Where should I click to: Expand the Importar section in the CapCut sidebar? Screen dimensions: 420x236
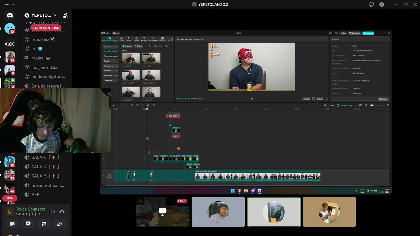(110, 46)
